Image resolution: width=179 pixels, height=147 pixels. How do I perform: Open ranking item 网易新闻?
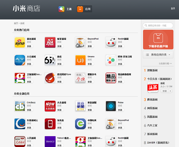[x=152, y=108]
